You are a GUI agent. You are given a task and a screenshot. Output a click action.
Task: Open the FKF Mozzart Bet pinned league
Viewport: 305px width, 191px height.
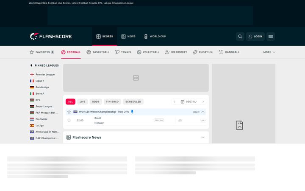tap(47, 112)
